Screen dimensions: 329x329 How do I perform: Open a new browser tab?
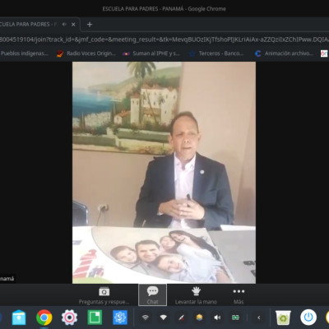(90, 25)
